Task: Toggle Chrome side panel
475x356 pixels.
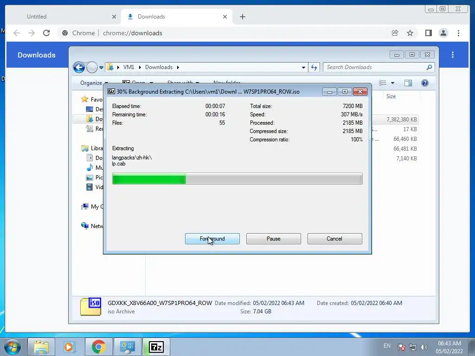Action: click(428, 33)
